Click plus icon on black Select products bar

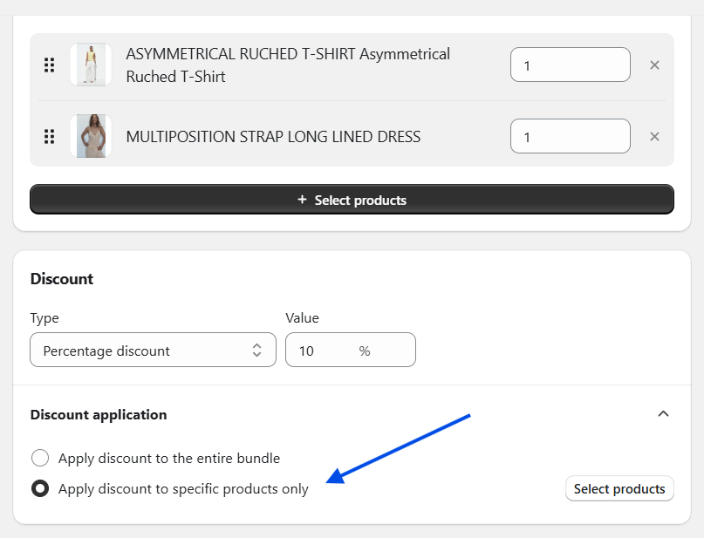(302, 200)
